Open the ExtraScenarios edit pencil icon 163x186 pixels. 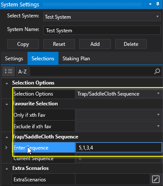(156, 179)
